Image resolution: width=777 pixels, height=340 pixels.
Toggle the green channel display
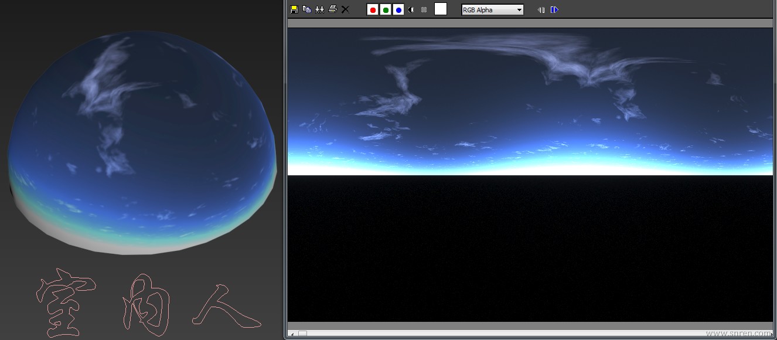pyautogui.click(x=386, y=9)
